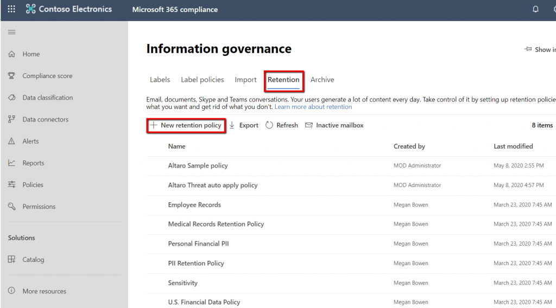
Task: Go to Home in sidebar
Action: [31, 54]
